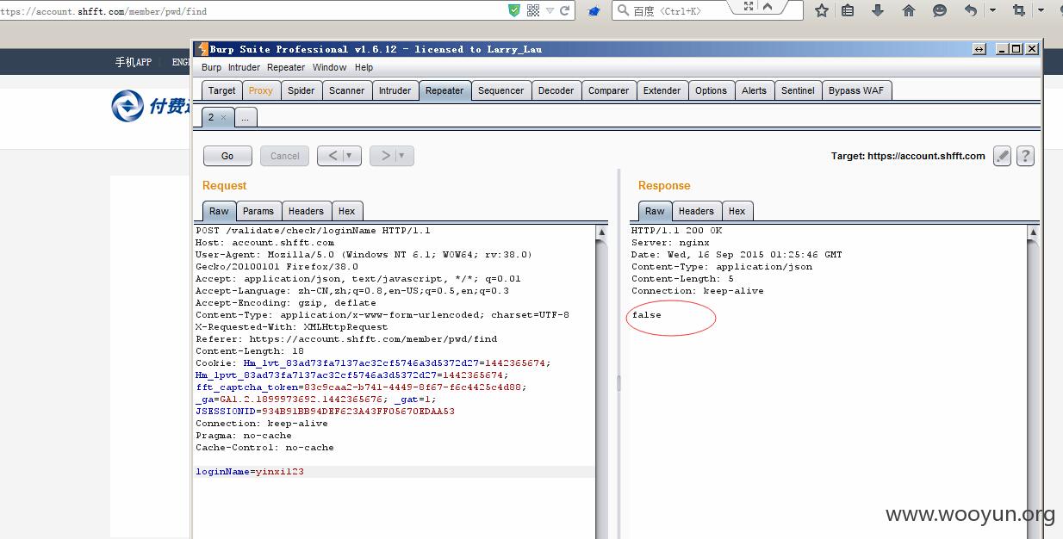The width and height of the screenshot is (1063, 539).
Task: Open the Help menu
Action: point(364,67)
